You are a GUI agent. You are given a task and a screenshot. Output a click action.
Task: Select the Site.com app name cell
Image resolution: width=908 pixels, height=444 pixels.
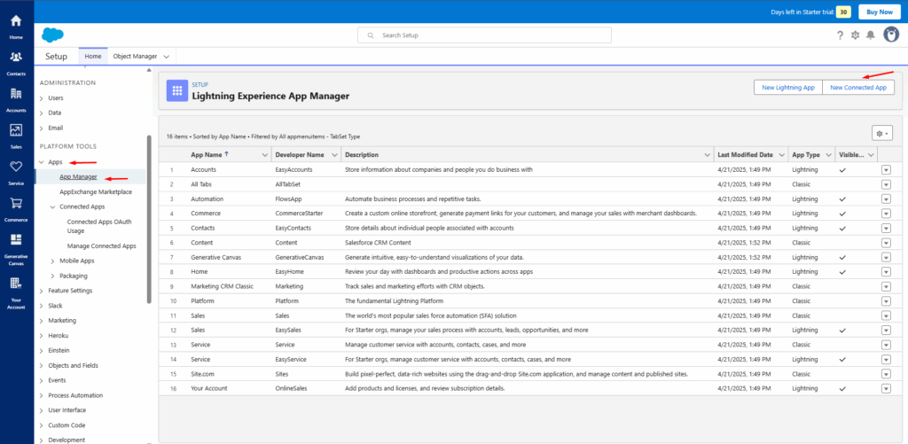pyautogui.click(x=203, y=374)
